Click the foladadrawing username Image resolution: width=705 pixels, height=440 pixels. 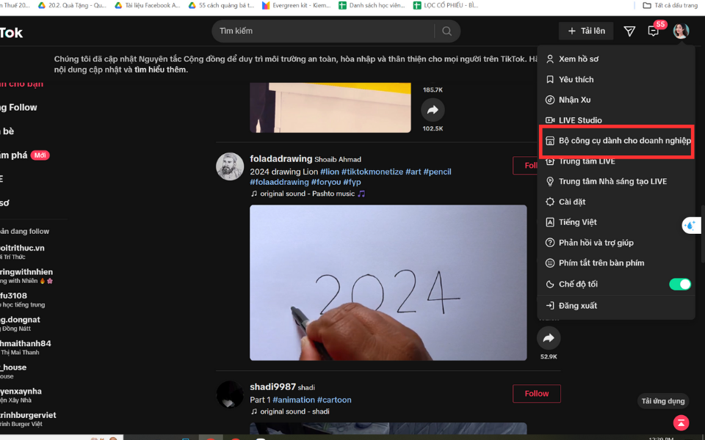[281, 159]
